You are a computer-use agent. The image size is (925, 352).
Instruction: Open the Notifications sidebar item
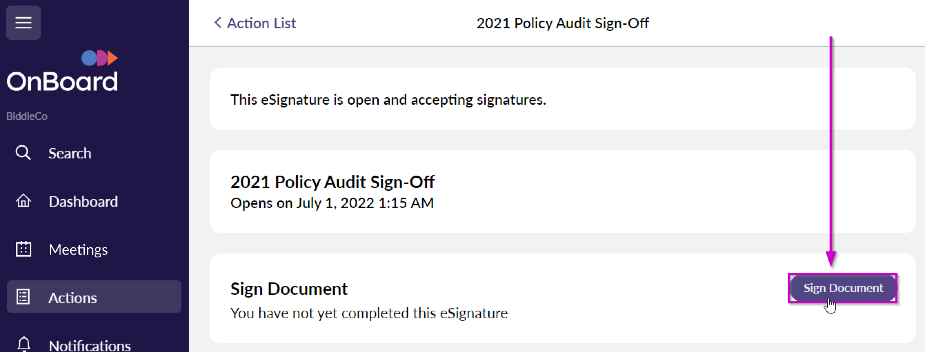coord(89,345)
